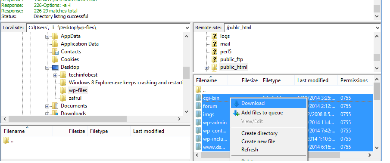Collapse the Desktop tree node
This screenshot has height=163, width=390.
click(47, 68)
